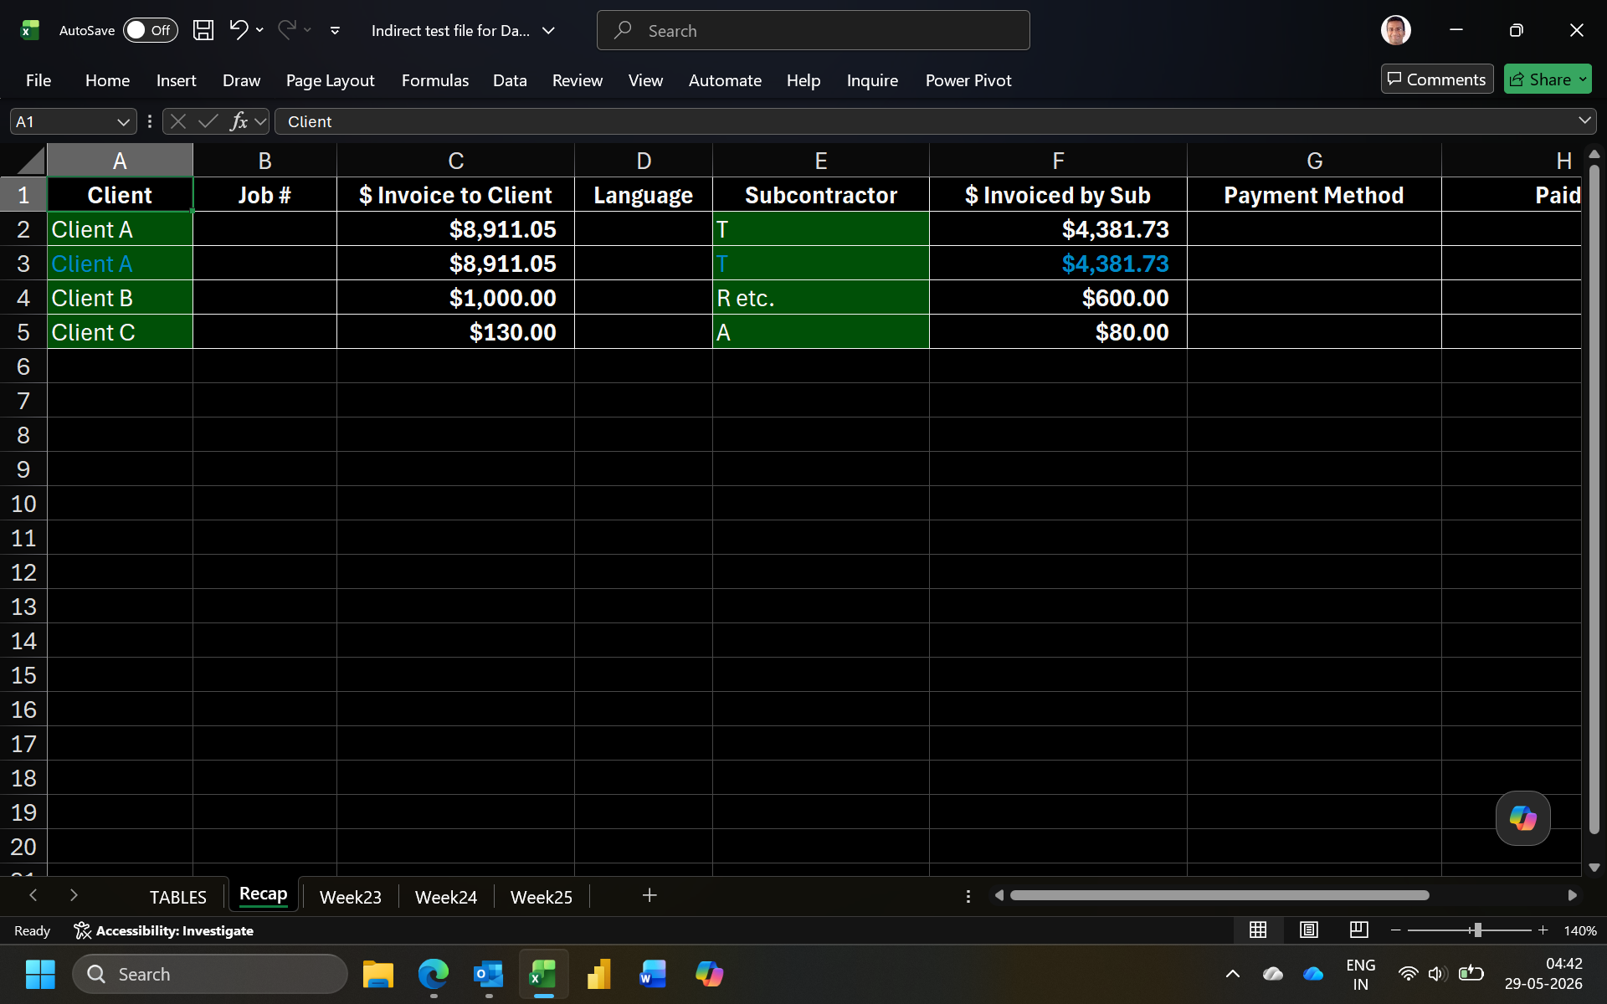This screenshot has width=1607, height=1004.
Task: Open the Undo history dropdown arrow
Action: tap(259, 31)
